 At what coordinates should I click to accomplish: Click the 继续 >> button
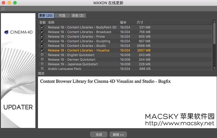(118, 134)
